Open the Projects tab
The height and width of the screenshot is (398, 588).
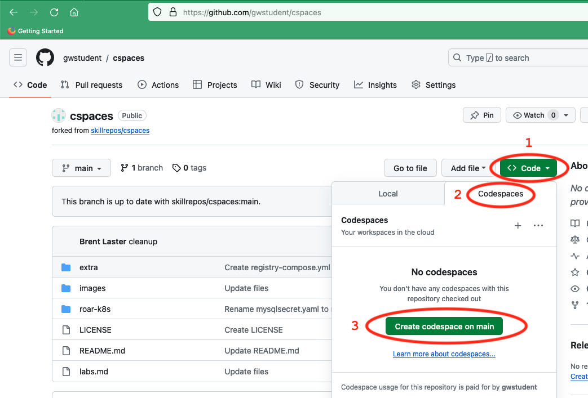pyautogui.click(x=215, y=85)
